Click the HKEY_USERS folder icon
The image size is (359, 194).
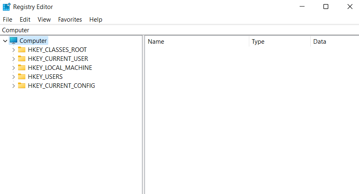pos(22,77)
